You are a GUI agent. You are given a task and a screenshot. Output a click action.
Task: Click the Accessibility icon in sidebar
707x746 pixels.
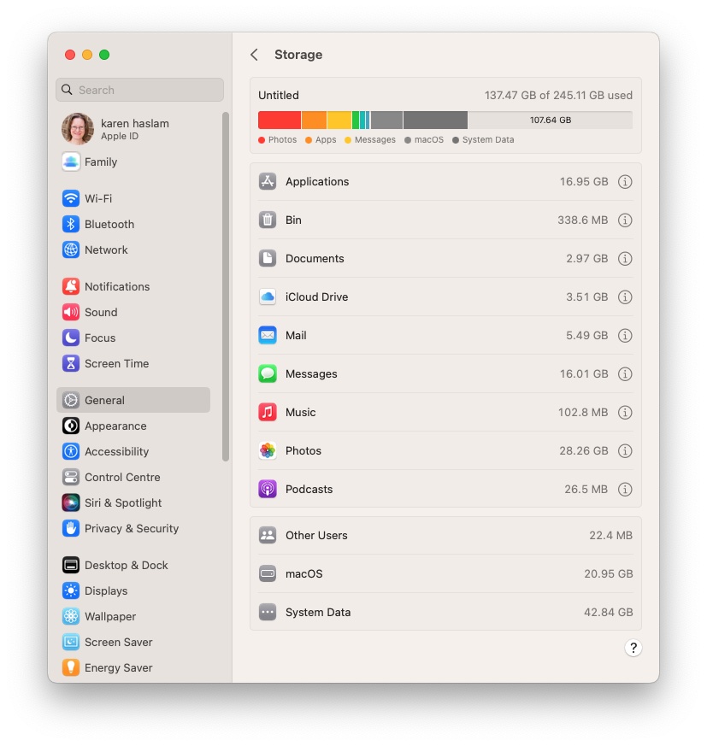click(71, 451)
